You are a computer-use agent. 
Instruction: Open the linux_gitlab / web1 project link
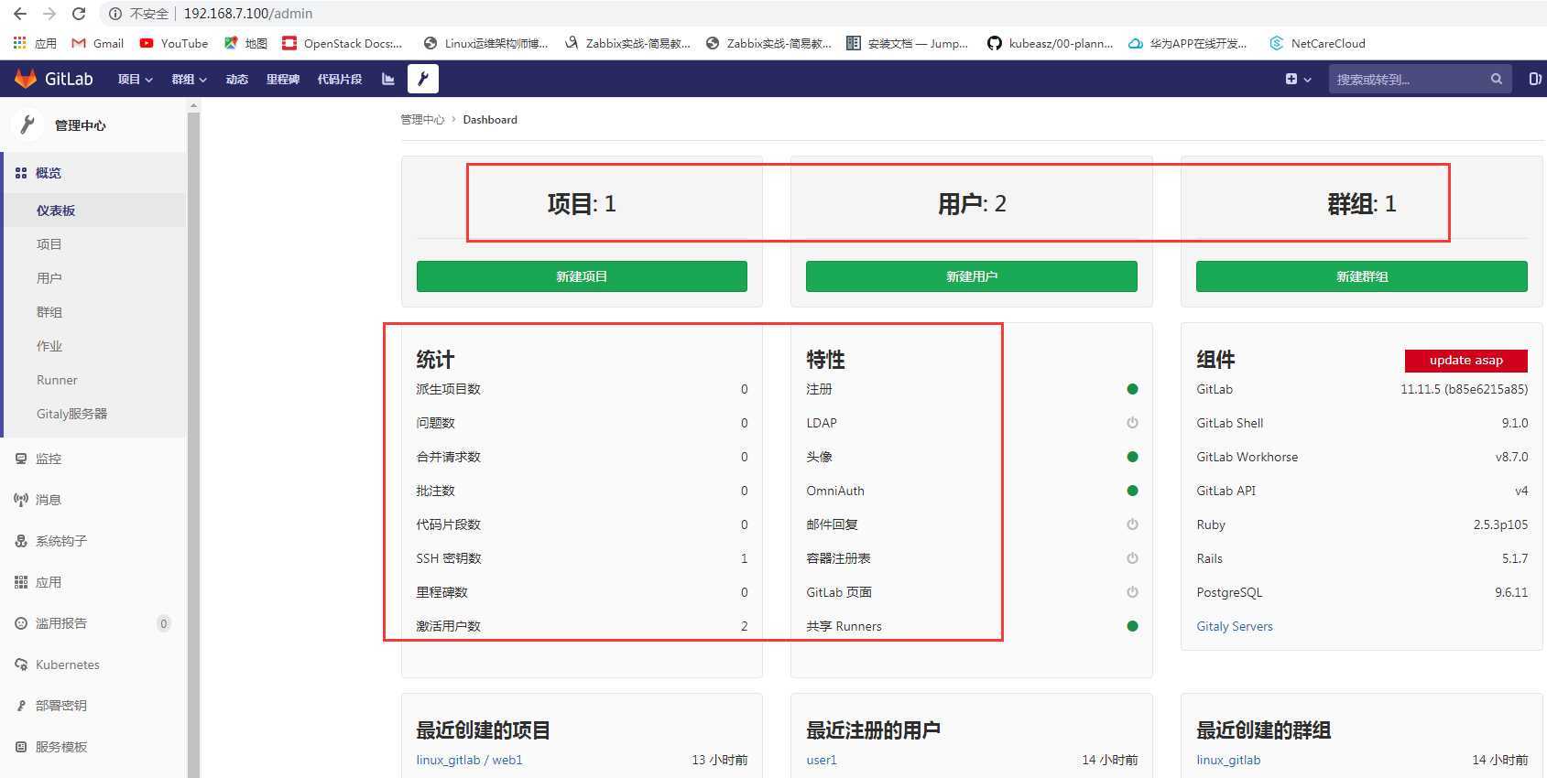click(x=469, y=760)
